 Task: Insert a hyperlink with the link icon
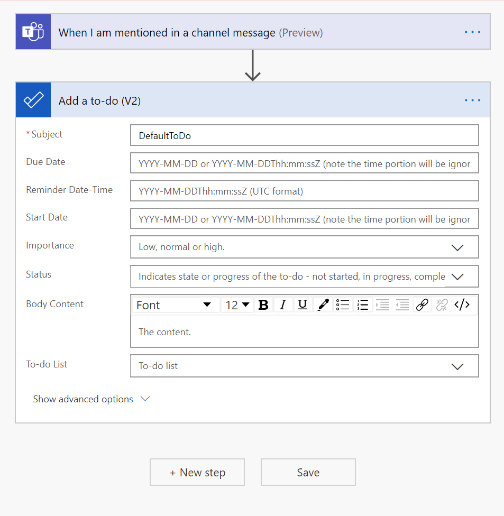coord(422,305)
